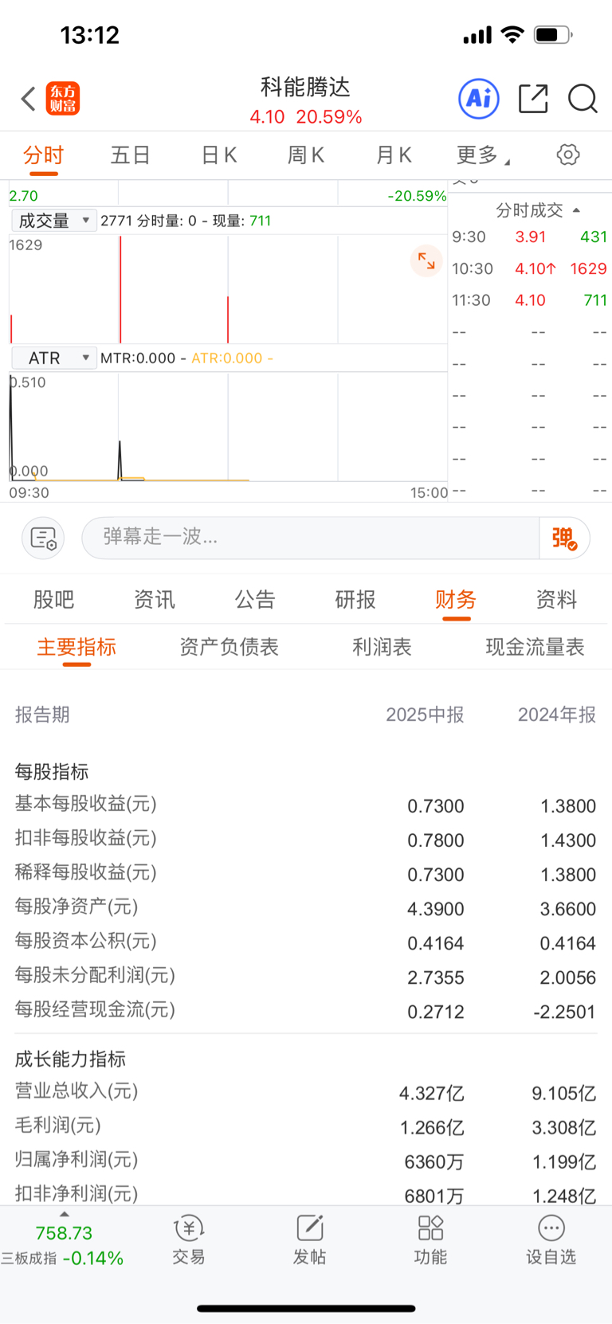Expand chart to fullscreen icon
This screenshot has width=612, height=1324.
(426, 260)
